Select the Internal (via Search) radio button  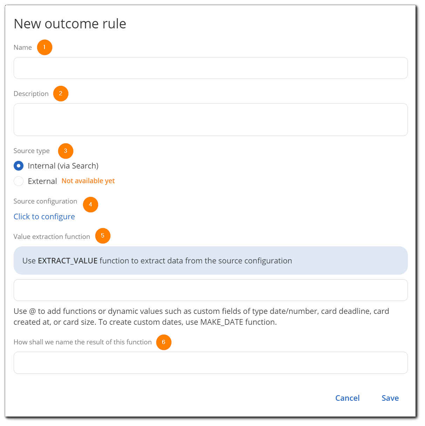(x=19, y=166)
